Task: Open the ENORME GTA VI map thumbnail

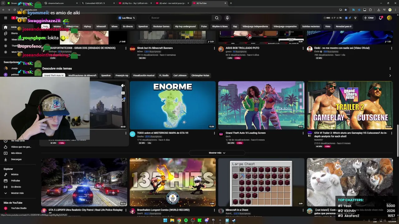Action: tap(173, 105)
